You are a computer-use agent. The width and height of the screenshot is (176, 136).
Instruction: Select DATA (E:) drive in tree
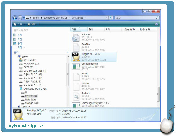pos(28,67)
